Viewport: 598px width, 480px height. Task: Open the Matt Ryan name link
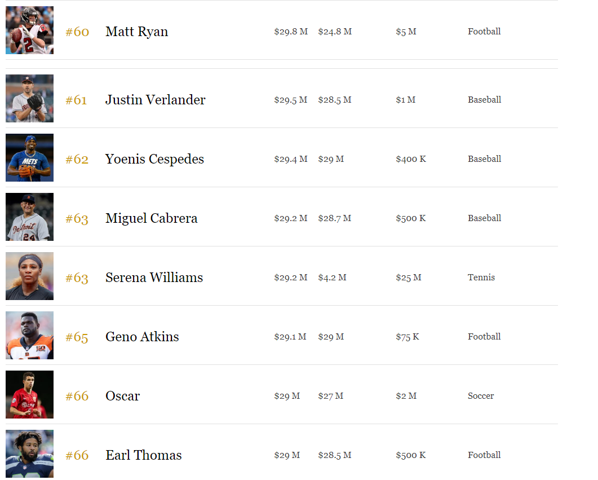[136, 32]
